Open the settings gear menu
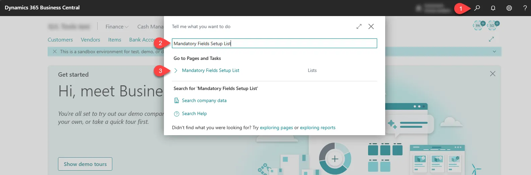This screenshot has height=175, width=531. tap(509, 8)
